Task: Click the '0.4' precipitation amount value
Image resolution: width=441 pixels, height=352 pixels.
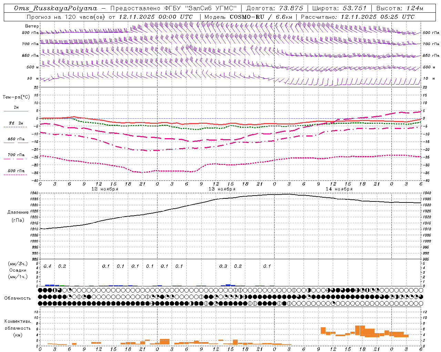Action: 48,266
